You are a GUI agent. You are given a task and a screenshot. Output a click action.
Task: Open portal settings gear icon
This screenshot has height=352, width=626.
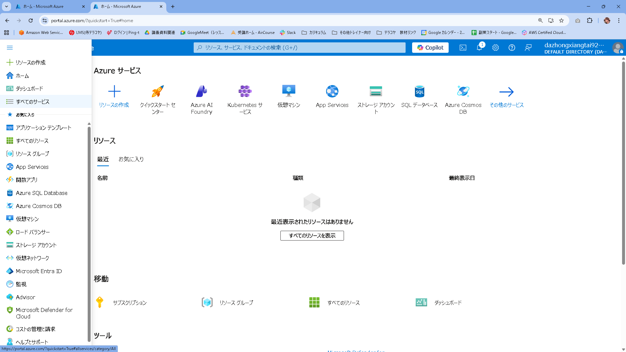495,48
